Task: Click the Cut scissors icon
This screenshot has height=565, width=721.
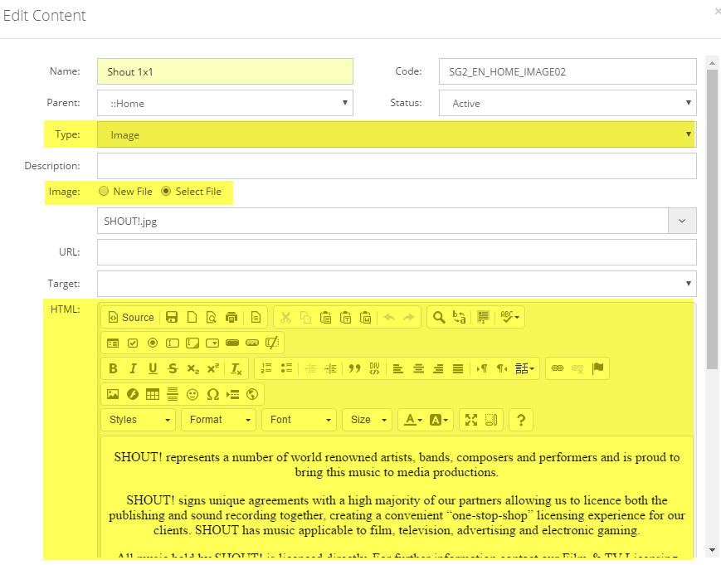Action: [x=286, y=317]
